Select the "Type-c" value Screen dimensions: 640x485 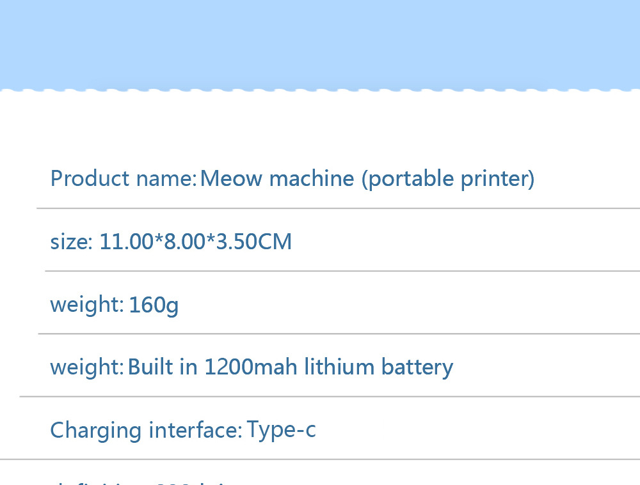(281, 430)
